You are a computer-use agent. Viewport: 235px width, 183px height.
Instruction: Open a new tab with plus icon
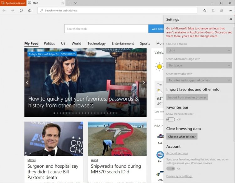point(69,3)
